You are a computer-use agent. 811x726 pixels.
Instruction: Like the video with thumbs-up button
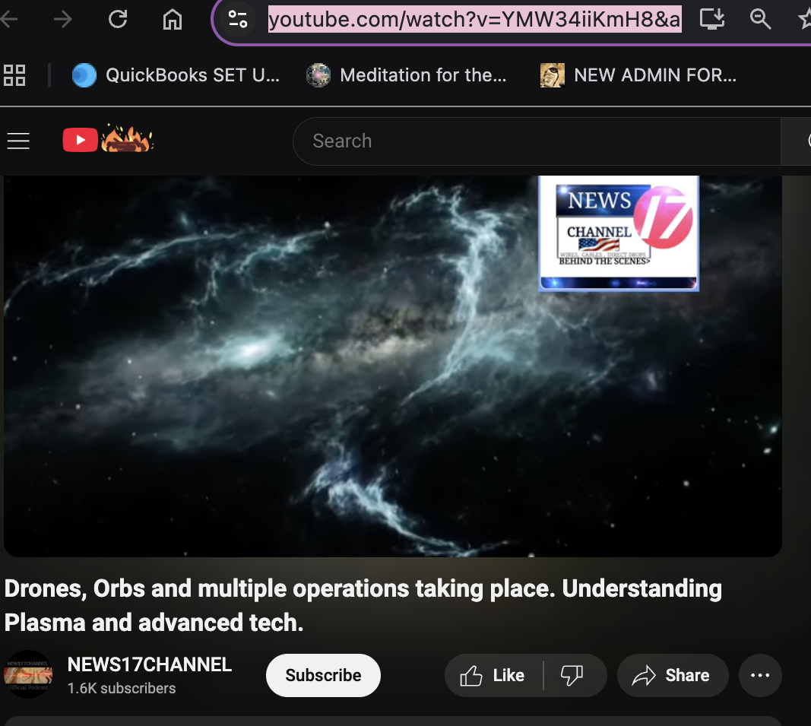click(494, 675)
